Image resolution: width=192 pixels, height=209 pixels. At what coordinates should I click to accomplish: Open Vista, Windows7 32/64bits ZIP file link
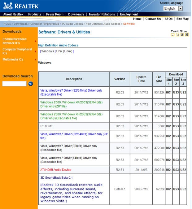[x=74, y=136]
